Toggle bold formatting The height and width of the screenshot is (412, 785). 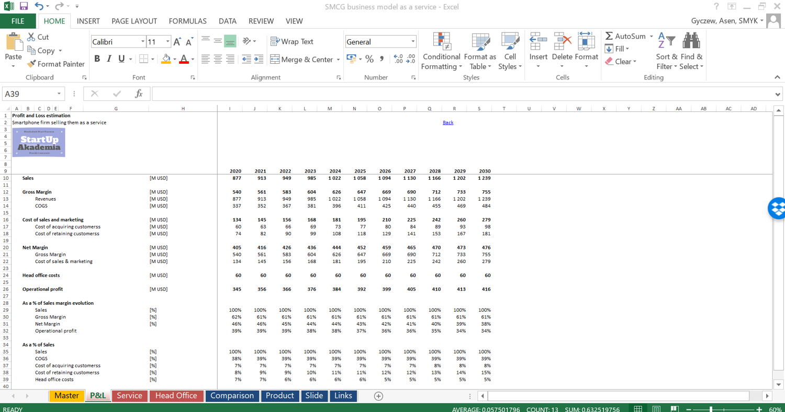[x=96, y=59]
